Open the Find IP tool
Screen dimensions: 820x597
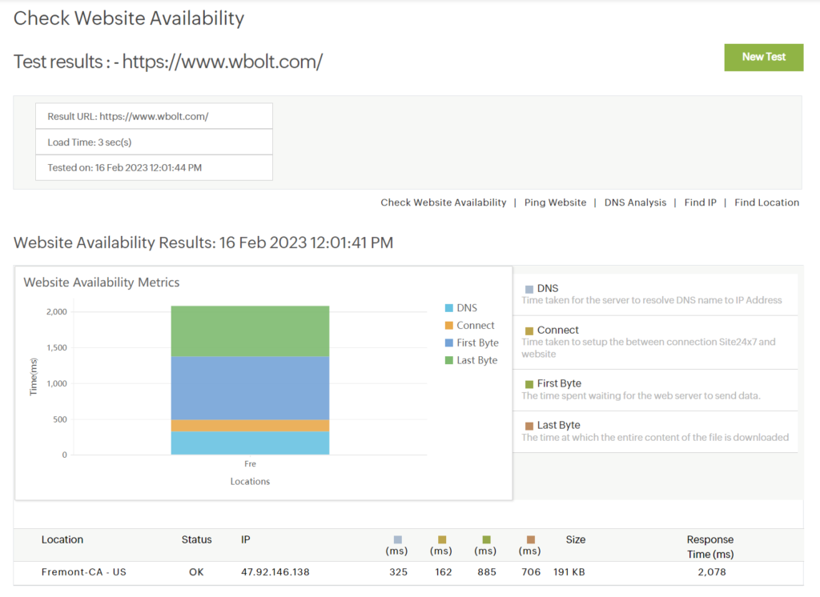point(700,202)
